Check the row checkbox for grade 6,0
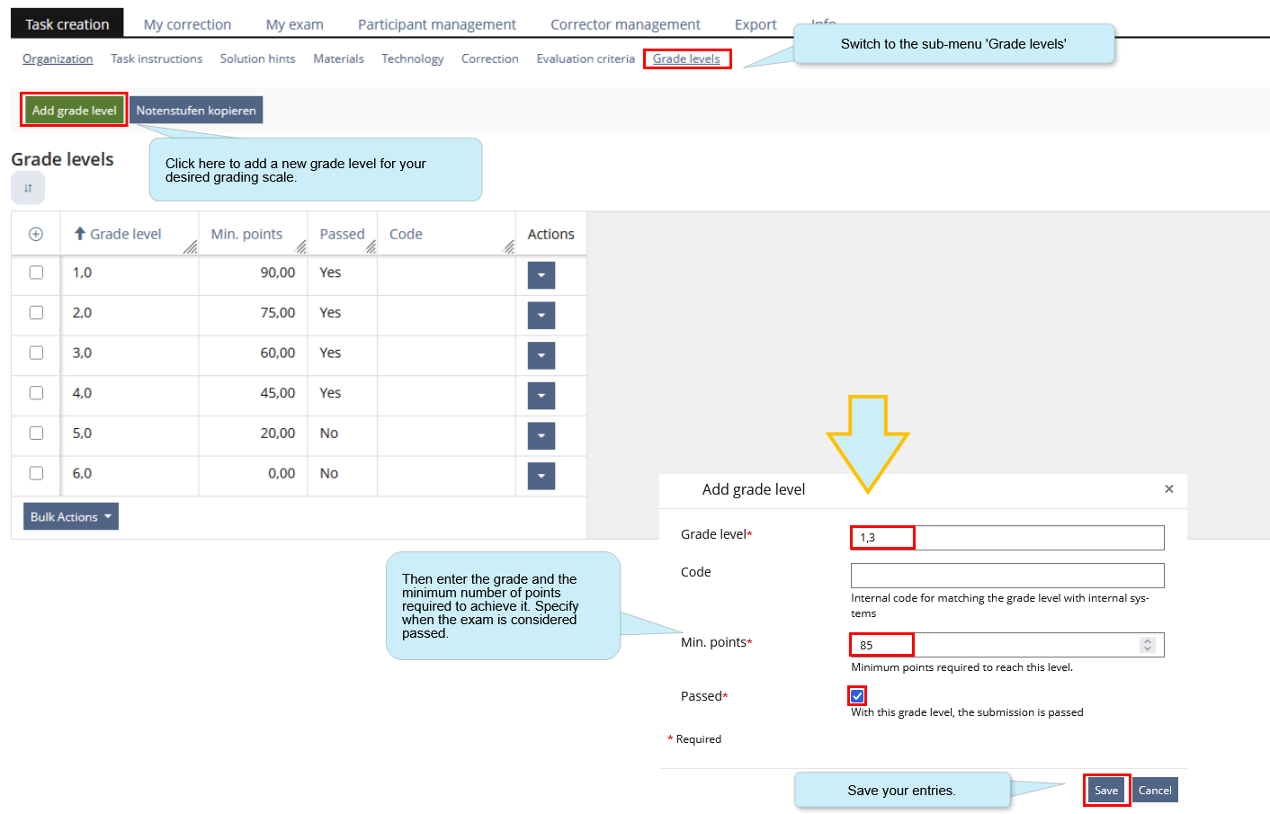Image resolution: width=1270 pixels, height=814 pixels. coord(36,473)
